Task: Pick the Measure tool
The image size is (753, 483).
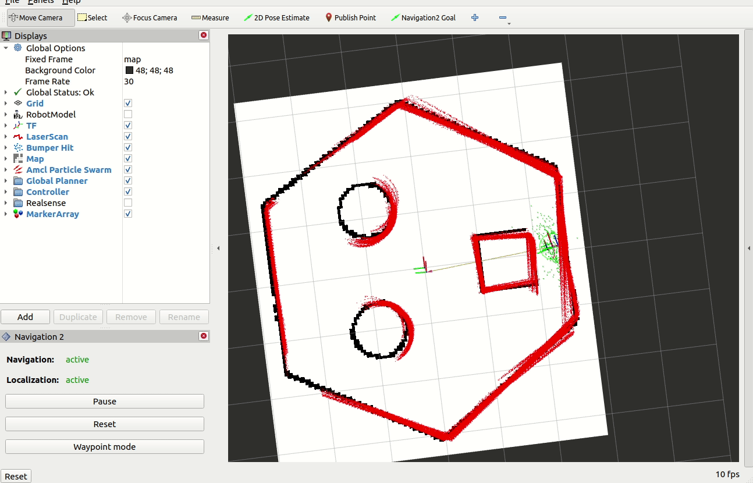Action: click(x=210, y=17)
